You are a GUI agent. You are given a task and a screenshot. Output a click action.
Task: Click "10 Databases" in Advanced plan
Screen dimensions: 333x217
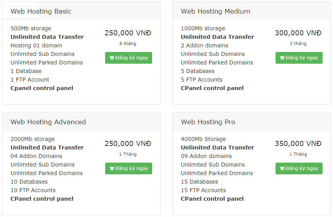tap(29, 182)
